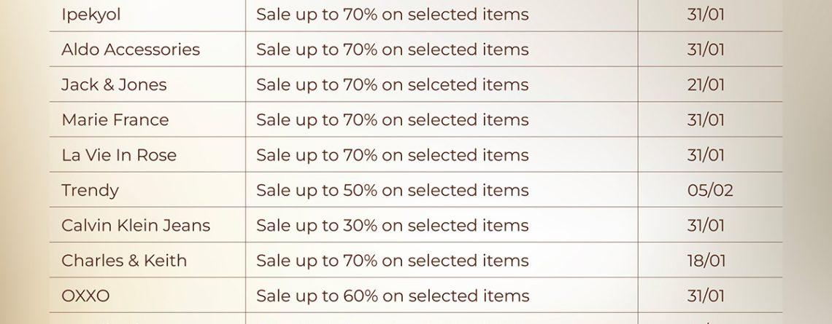Select the Aldo Accessories row label
This screenshot has height=324, width=832.
(x=131, y=50)
